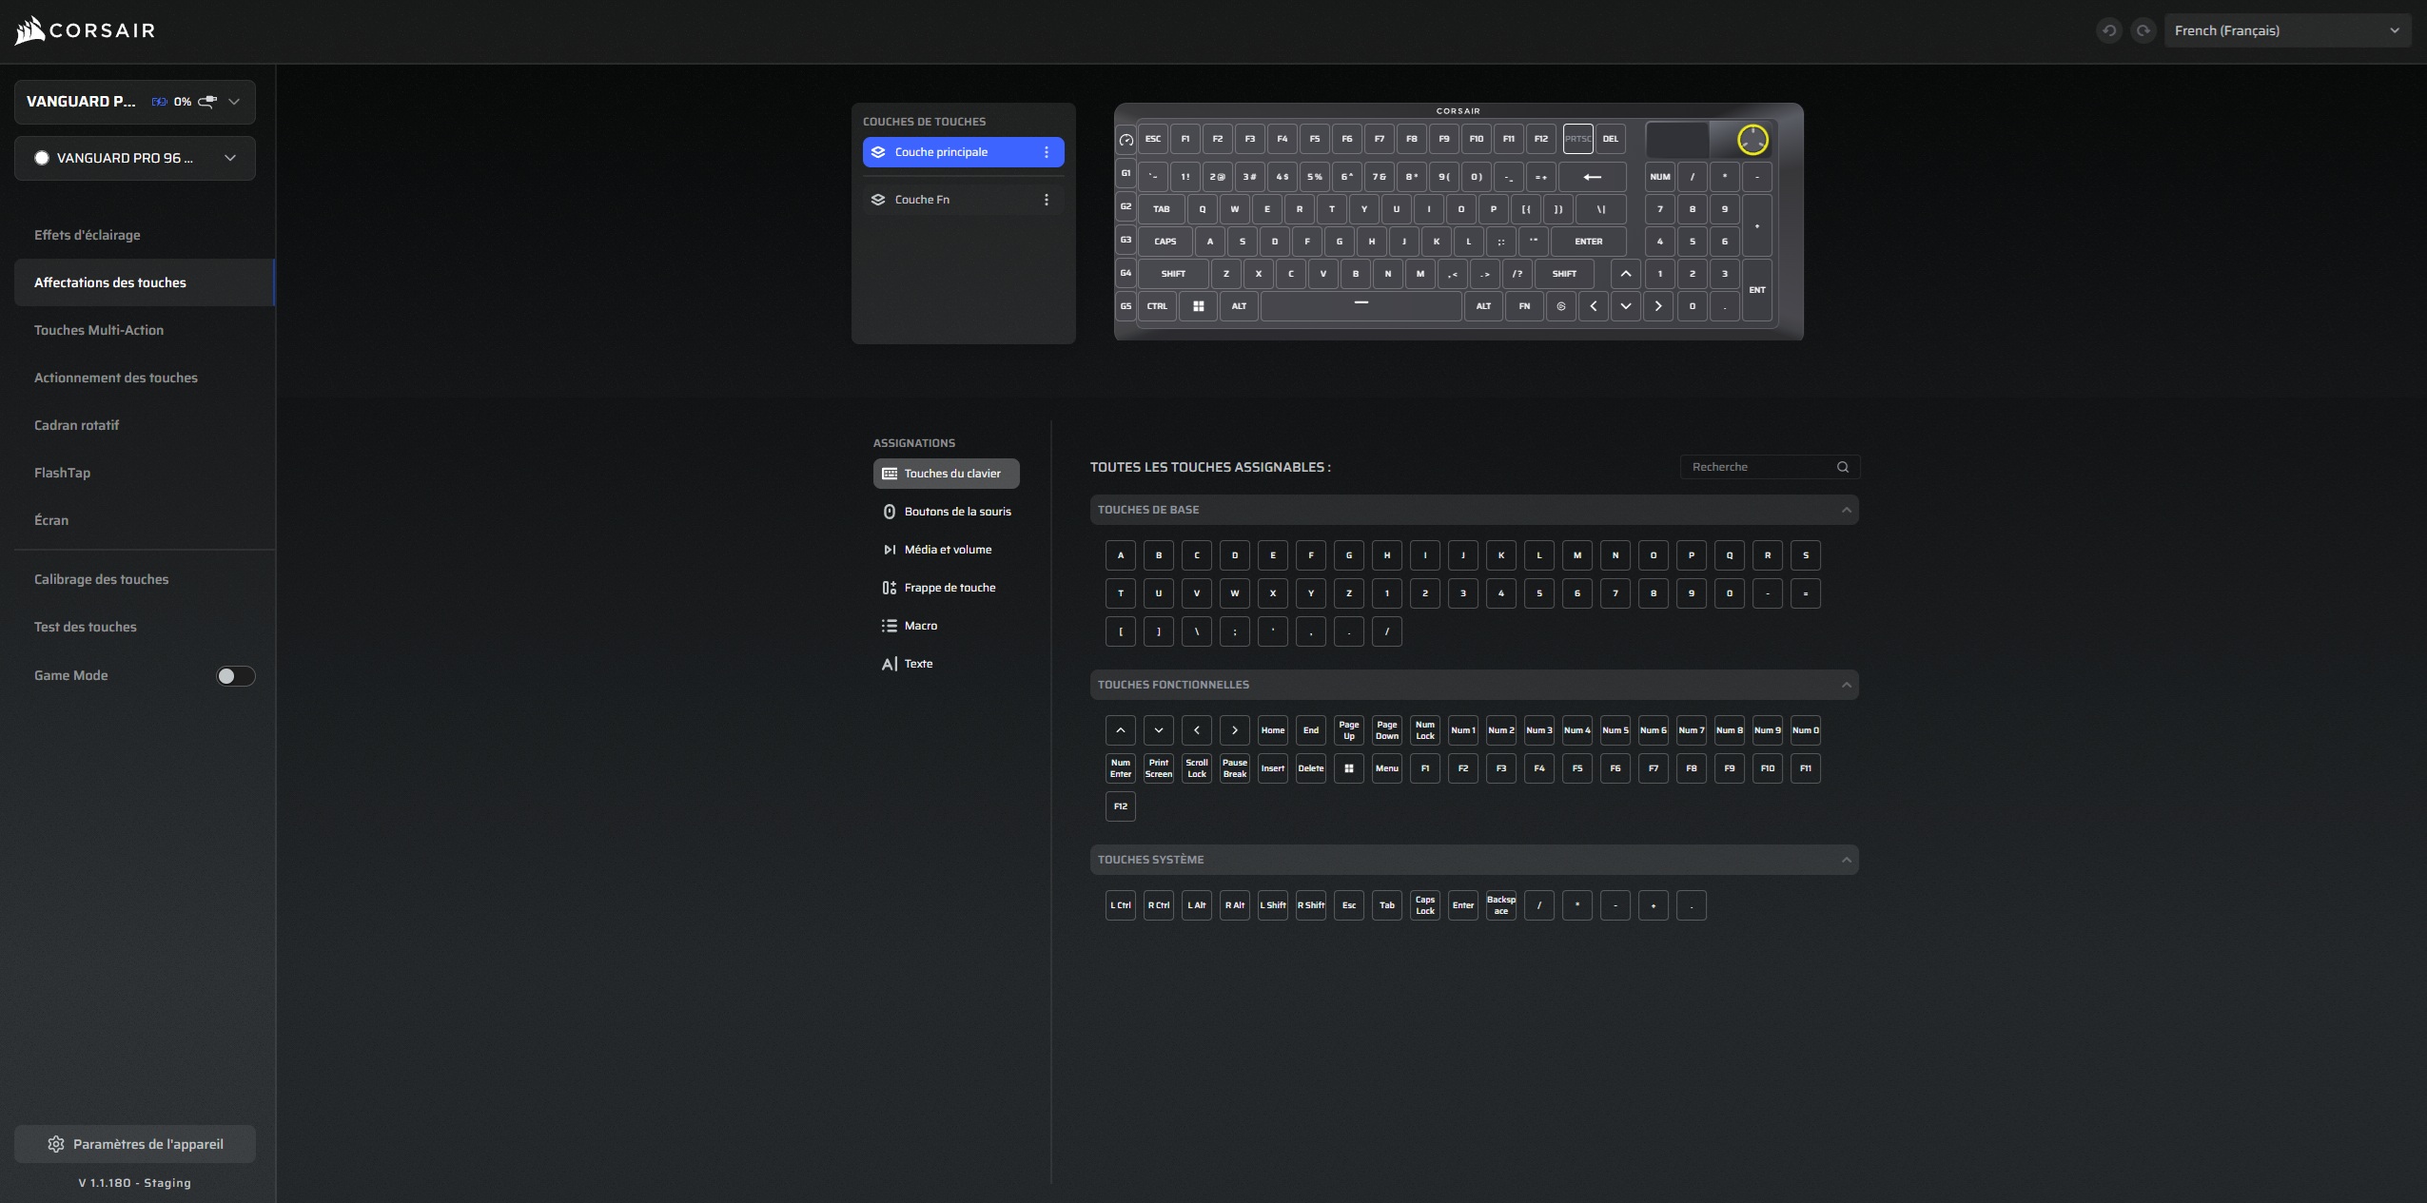Open Effets d'éclairage menu item
Image resolution: width=2427 pixels, height=1203 pixels.
click(x=88, y=235)
